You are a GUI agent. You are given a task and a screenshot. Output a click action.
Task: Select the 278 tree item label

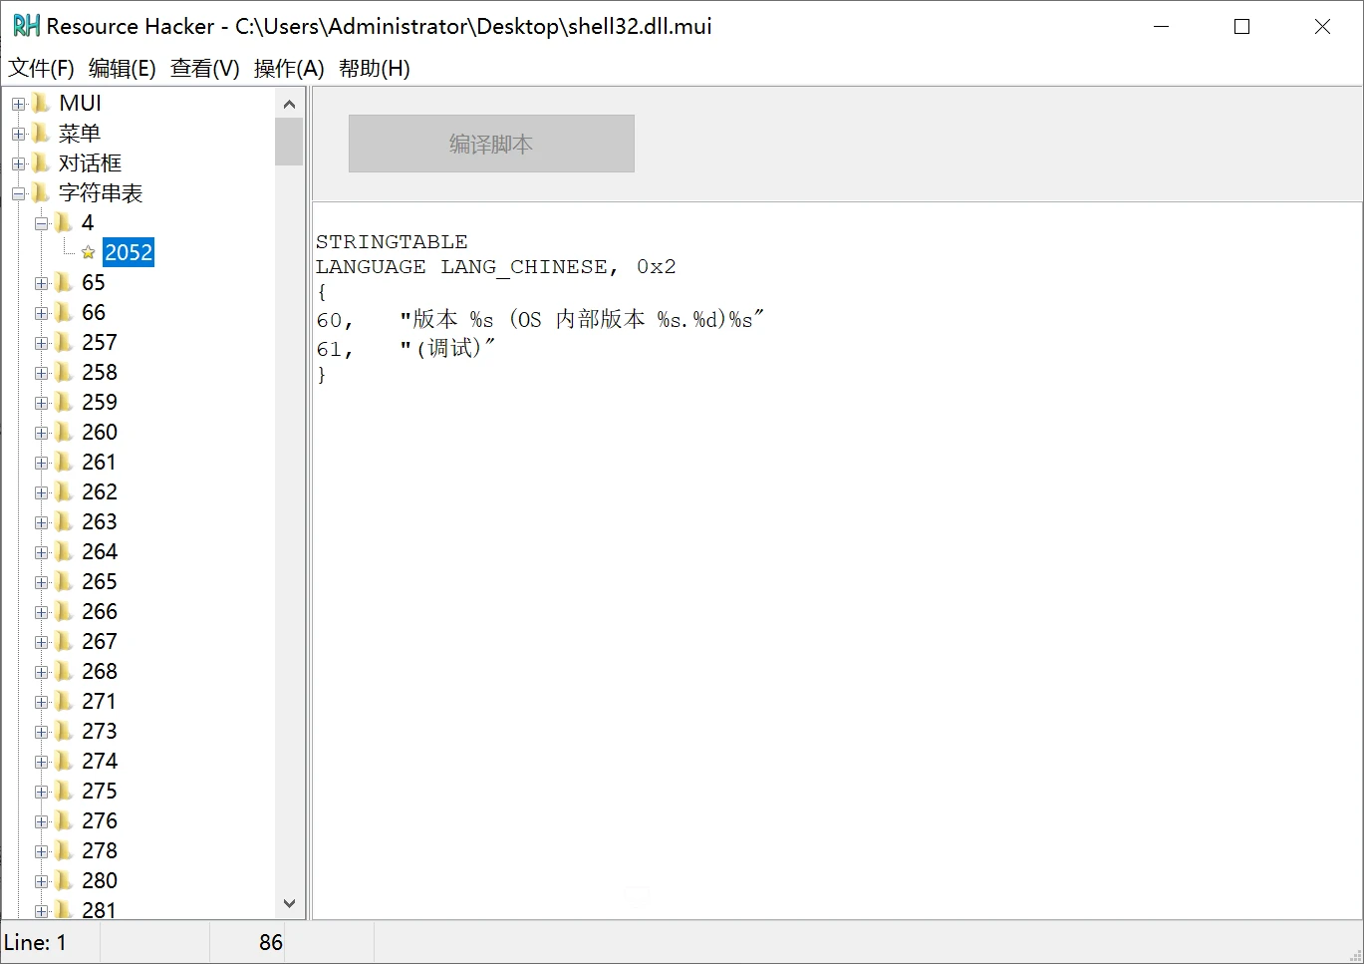pos(100,850)
